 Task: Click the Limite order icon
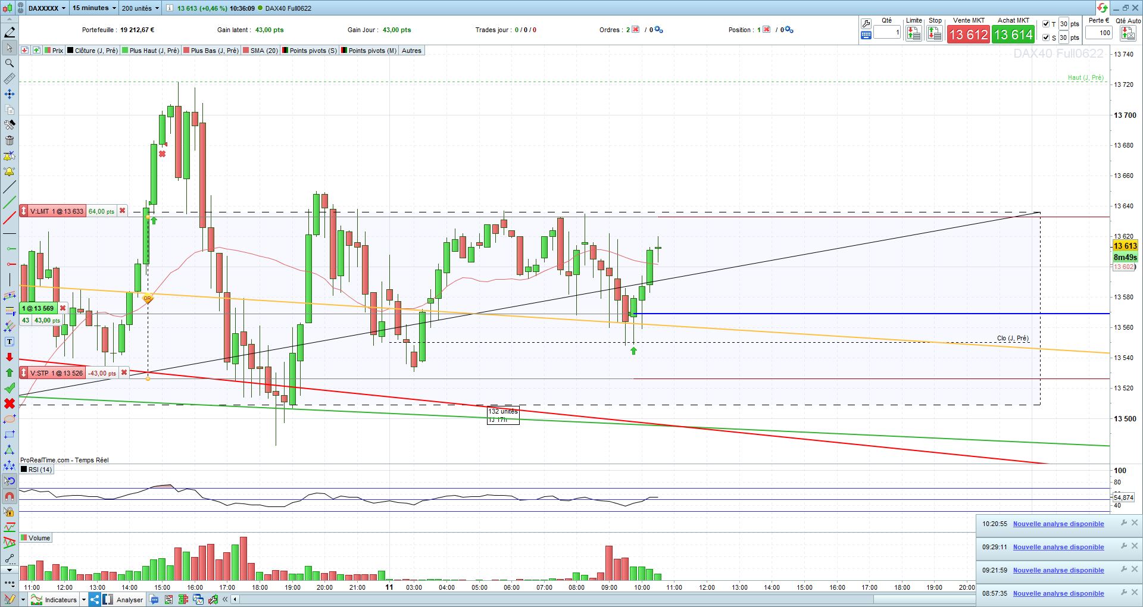pyautogui.click(x=914, y=34)
